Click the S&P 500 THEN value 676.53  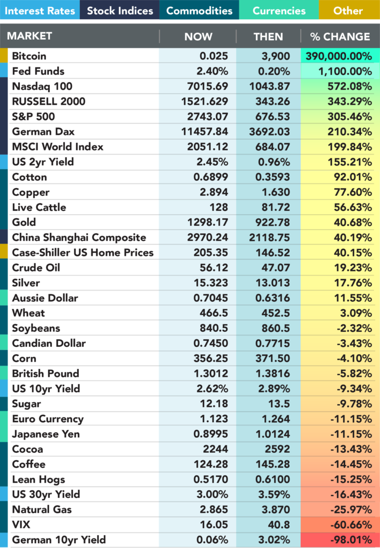point(270,116)
